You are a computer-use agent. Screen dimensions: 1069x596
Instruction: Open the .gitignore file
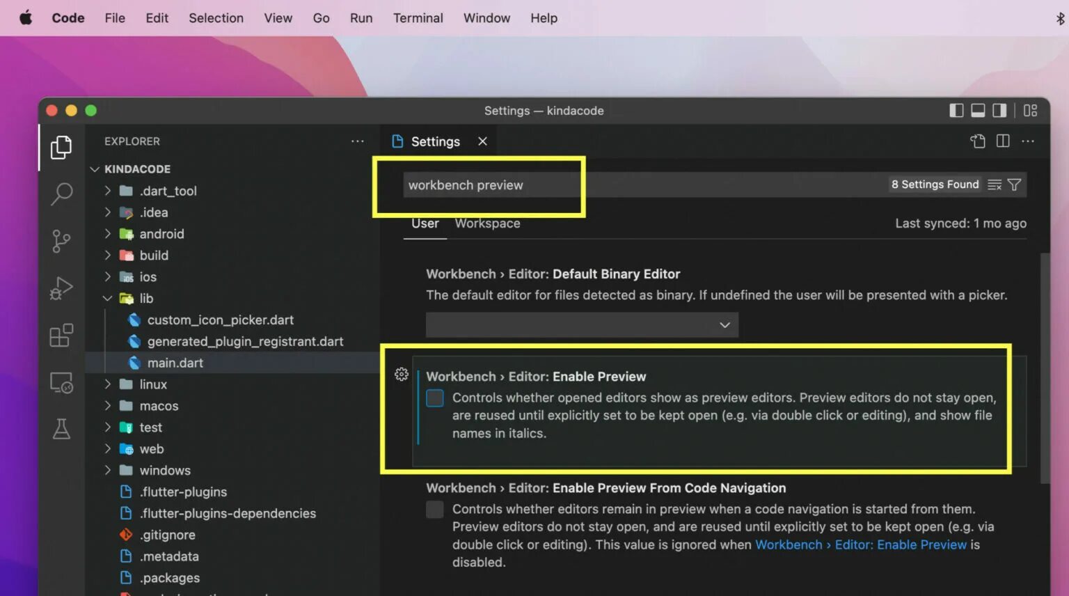coord(167,535)
